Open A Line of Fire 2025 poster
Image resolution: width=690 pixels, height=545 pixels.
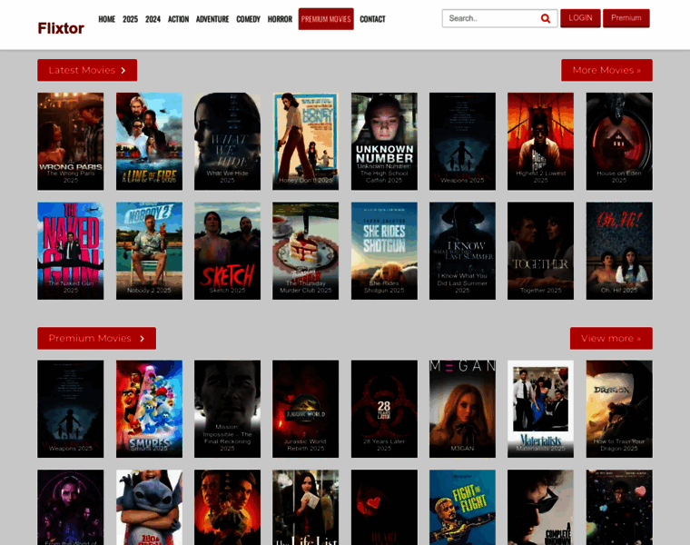pos(149,142)
